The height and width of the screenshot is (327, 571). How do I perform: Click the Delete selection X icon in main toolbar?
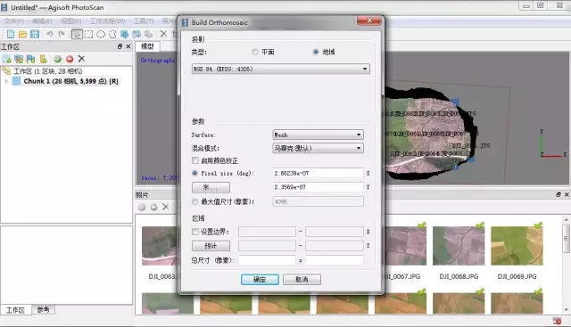pyautogui.click(x=163, y=34)
